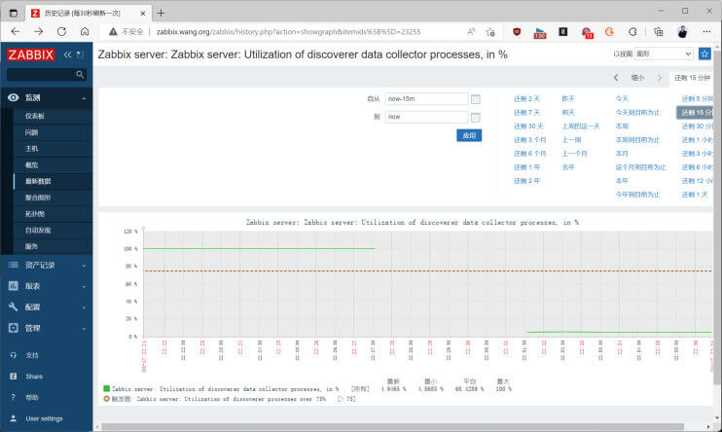The height and width of the screenshot is (432, 722).
Task: Expand the 配置 menu section
Action: 84,307
